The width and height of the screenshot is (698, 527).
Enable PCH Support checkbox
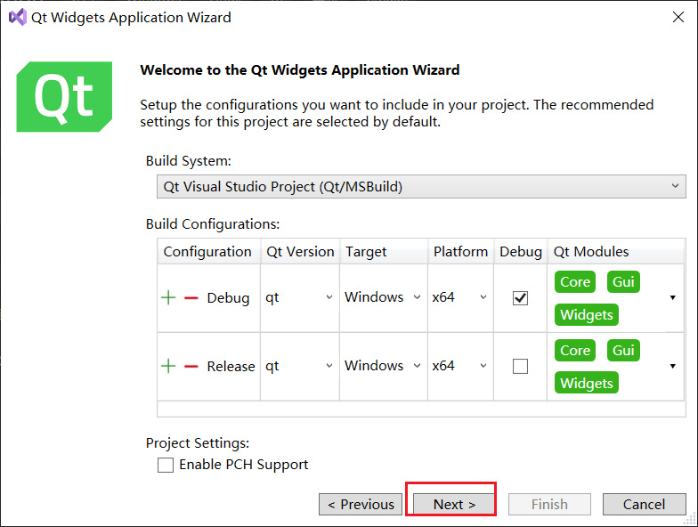click(166, 465)
